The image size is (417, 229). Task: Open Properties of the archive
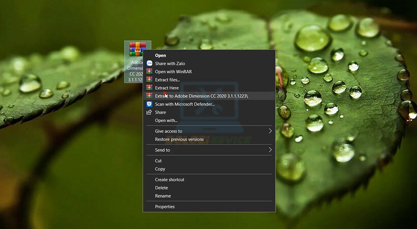(x=209, y=207)
